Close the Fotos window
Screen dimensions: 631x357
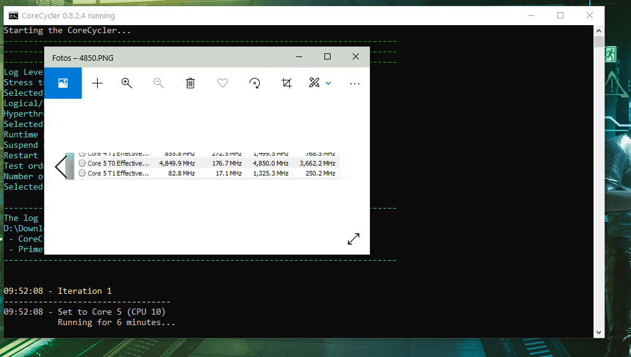point(356,56)
